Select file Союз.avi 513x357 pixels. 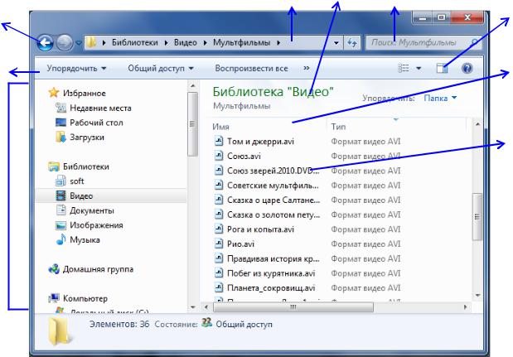pyautogui.click(x=244, y=156)
